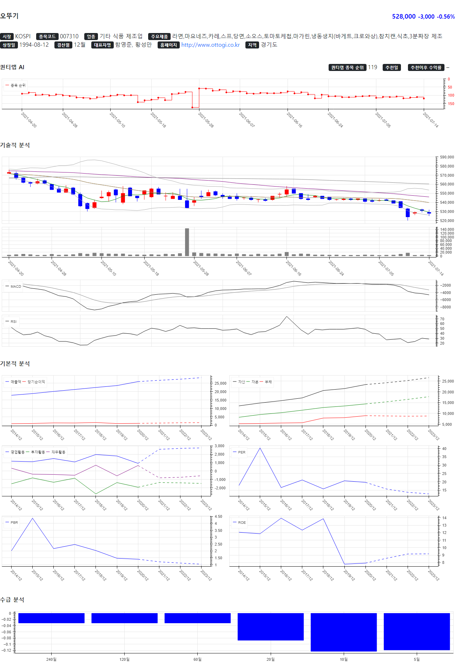Viewport: 455px width, 665px height.
Task: Click the 20일 supply-demand bar
Action: point(271,627)
